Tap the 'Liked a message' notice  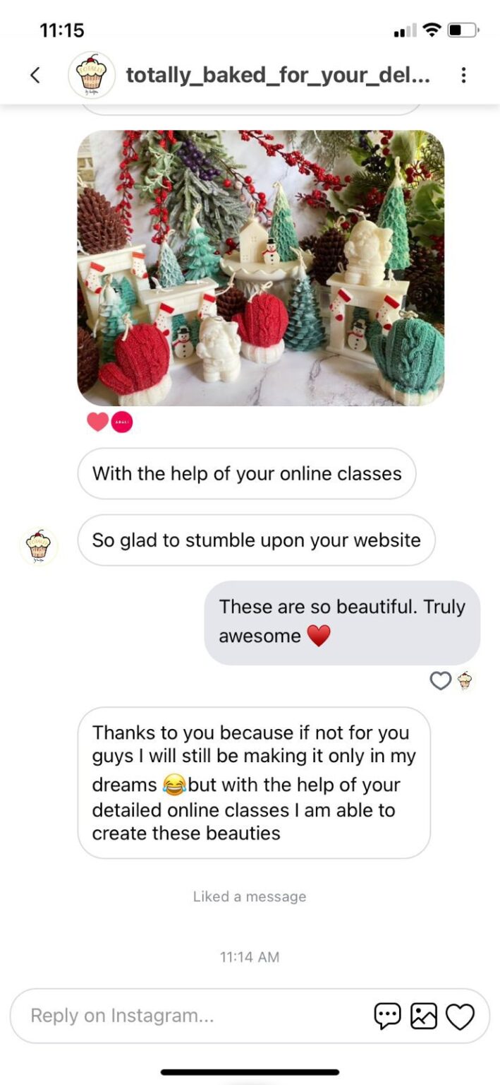(x=250, y=896)
